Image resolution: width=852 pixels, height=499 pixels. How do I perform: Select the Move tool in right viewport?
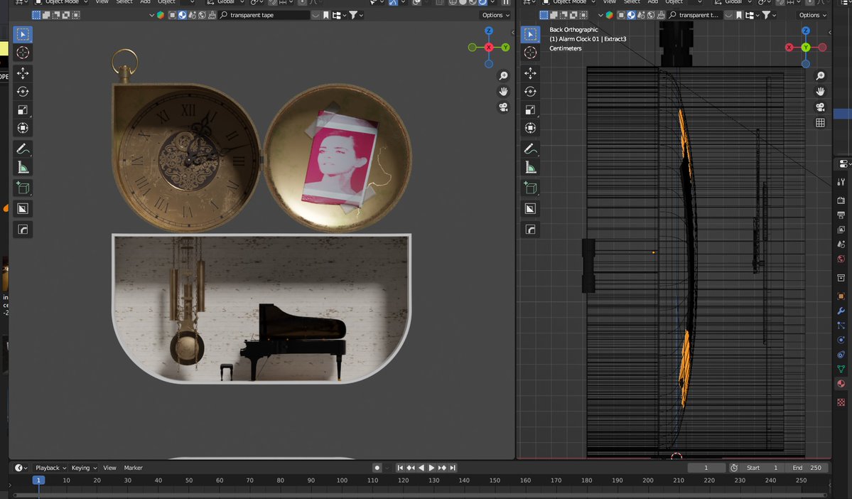530,73
